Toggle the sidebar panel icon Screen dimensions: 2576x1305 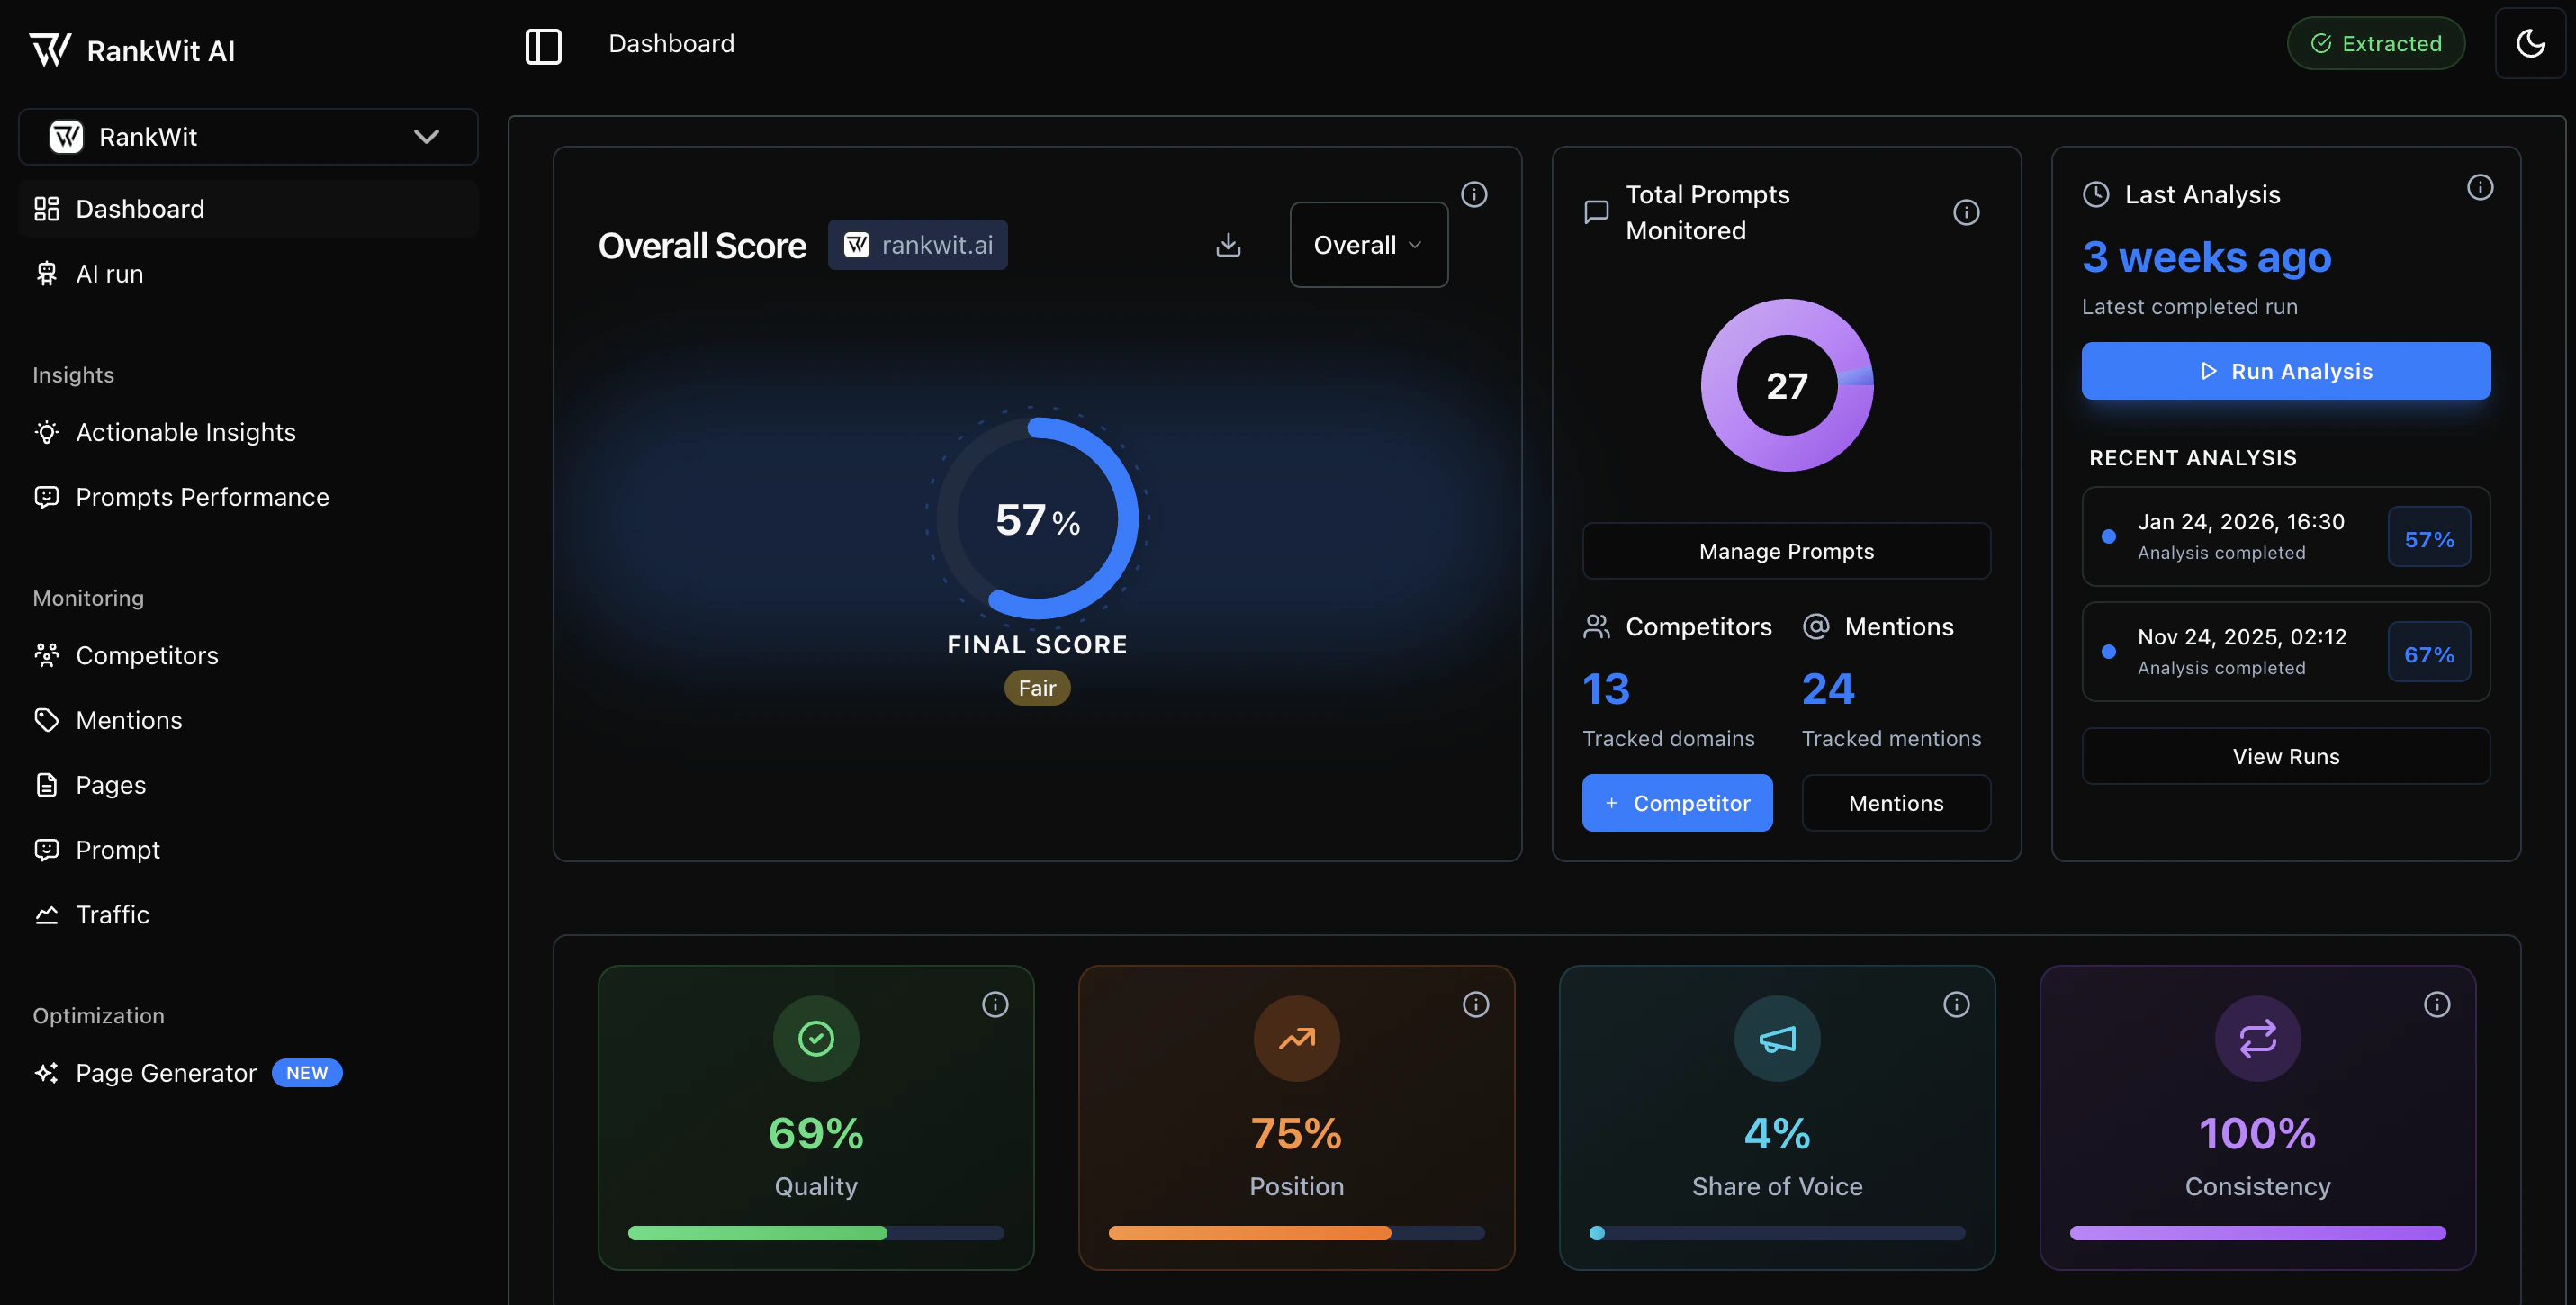point(543,45)
